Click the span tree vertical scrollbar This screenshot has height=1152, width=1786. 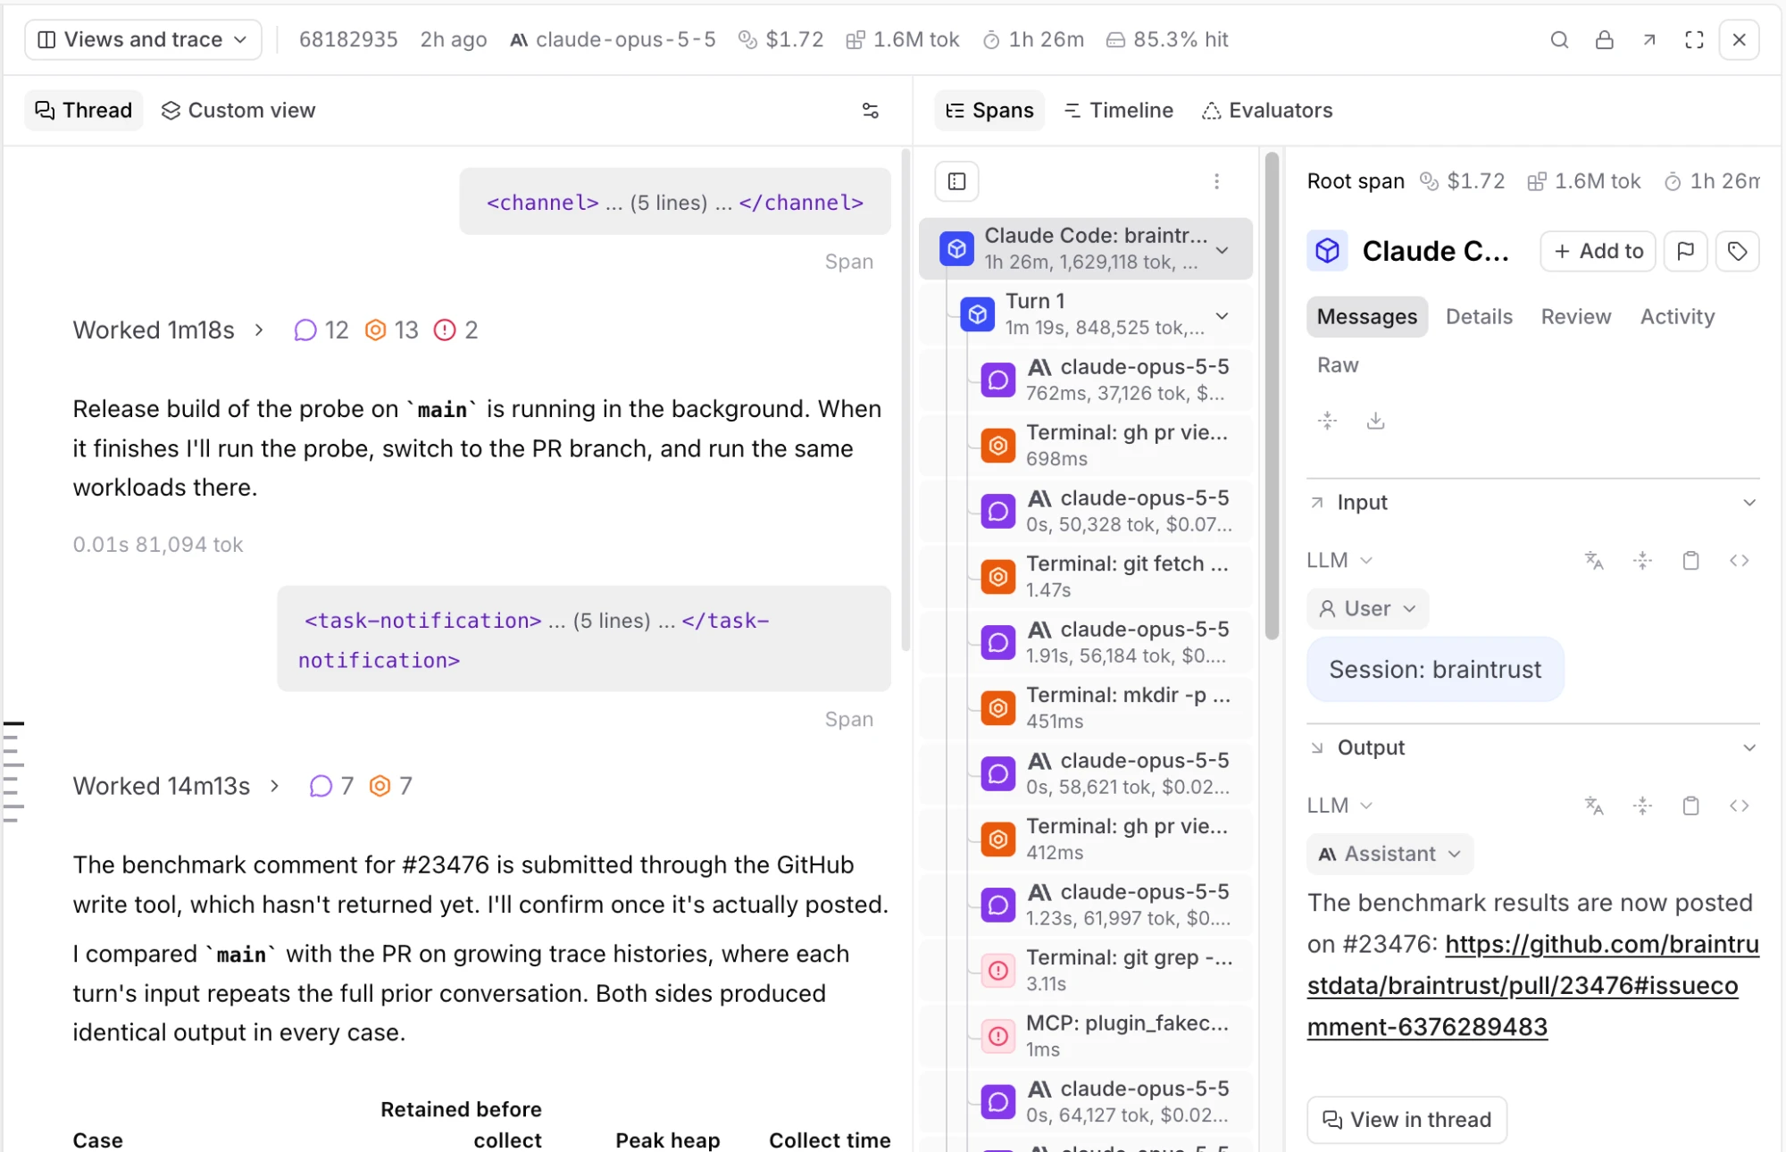point(1273,396)
